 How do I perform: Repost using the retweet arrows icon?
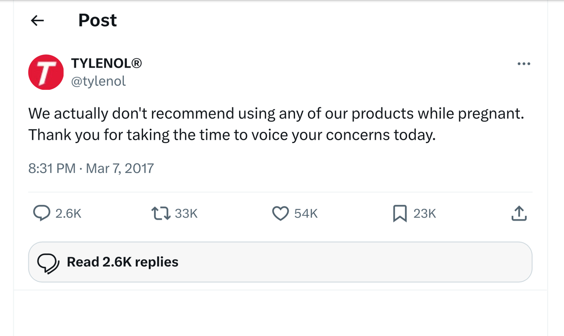click(x=161, y=213)
